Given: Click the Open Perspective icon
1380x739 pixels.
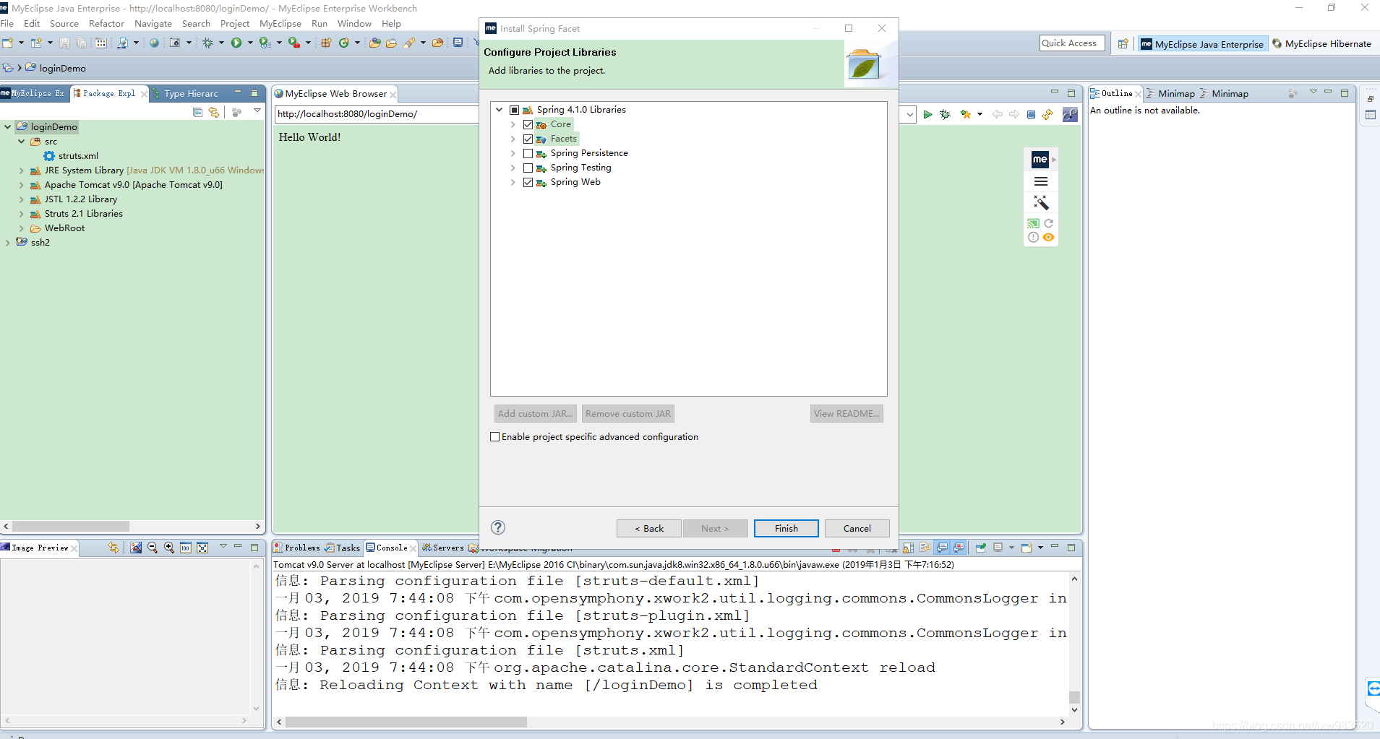Looking at the screenshot, I should pyautogui.click(x=1123, y=44).
